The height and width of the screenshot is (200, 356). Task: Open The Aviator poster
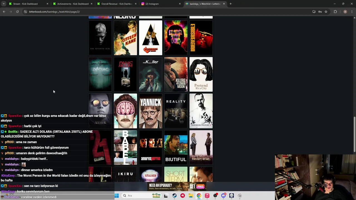100,111
